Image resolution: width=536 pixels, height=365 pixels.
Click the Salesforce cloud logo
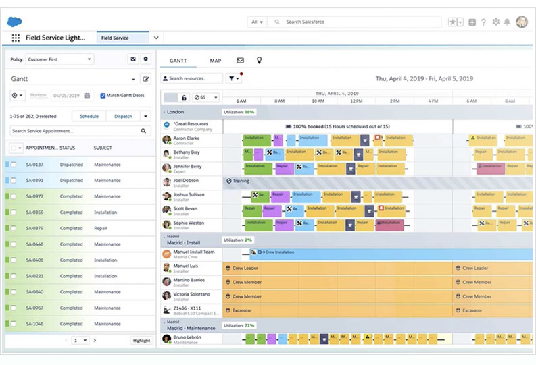[14, 22]
